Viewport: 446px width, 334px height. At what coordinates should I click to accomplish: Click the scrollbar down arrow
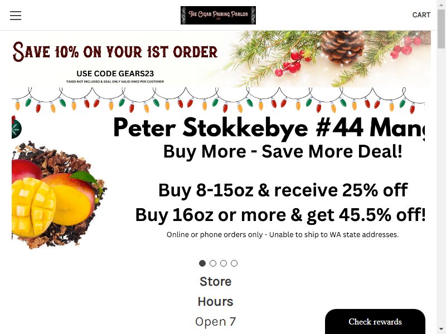point(441,330)
